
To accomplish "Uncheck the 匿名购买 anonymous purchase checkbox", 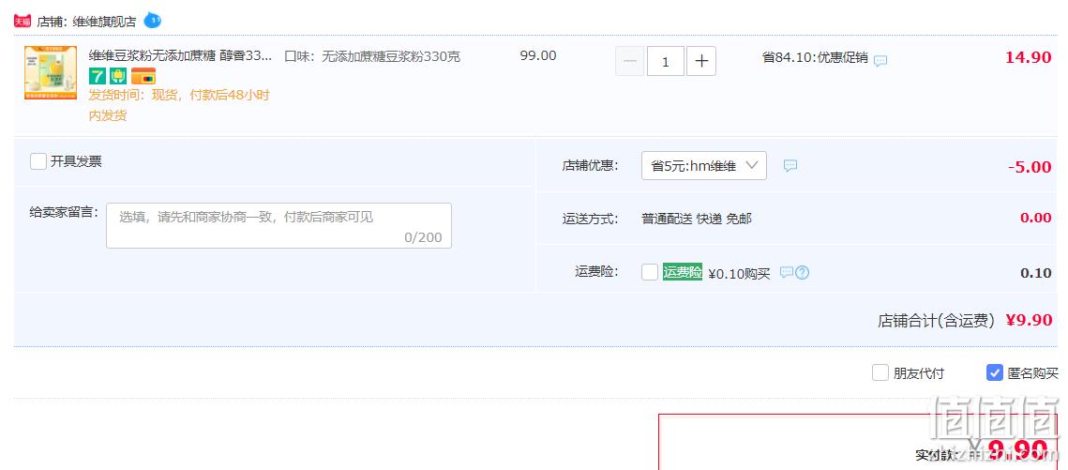I will coord(995,372).
